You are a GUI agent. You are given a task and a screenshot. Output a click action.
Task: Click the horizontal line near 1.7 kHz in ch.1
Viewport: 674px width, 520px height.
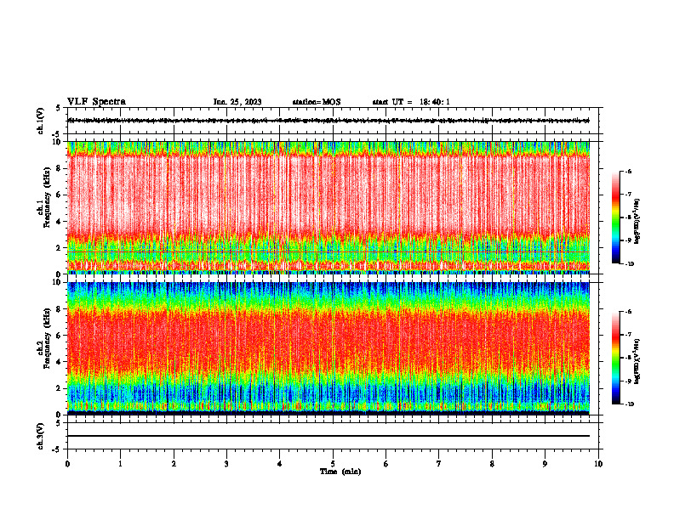tap(328, 252)
